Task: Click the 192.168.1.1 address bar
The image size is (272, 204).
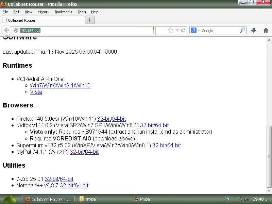Action: (x=87, y=31)
